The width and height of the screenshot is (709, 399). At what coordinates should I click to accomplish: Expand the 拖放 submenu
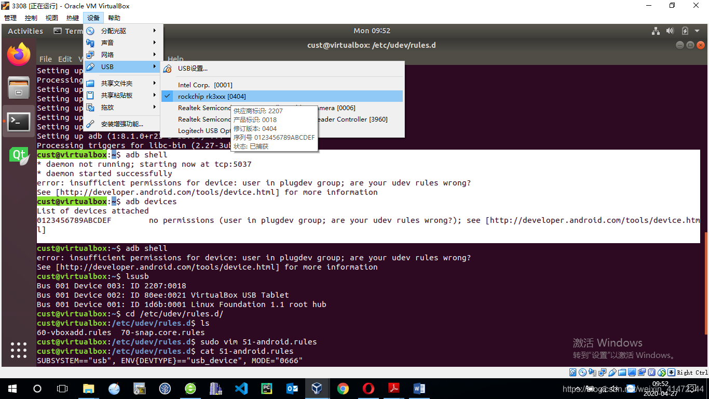pos(123,108)
